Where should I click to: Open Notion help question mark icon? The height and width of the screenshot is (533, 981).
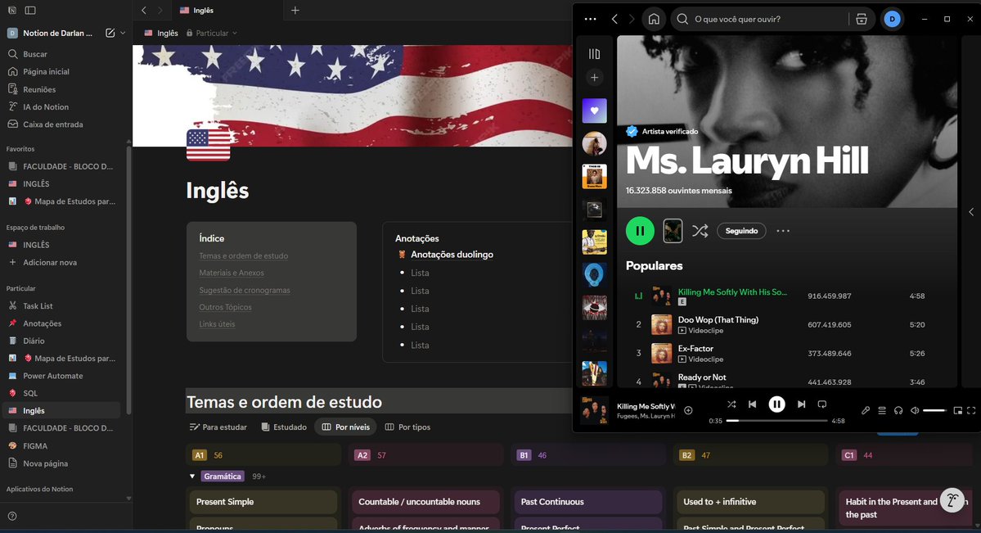[12, 517]
